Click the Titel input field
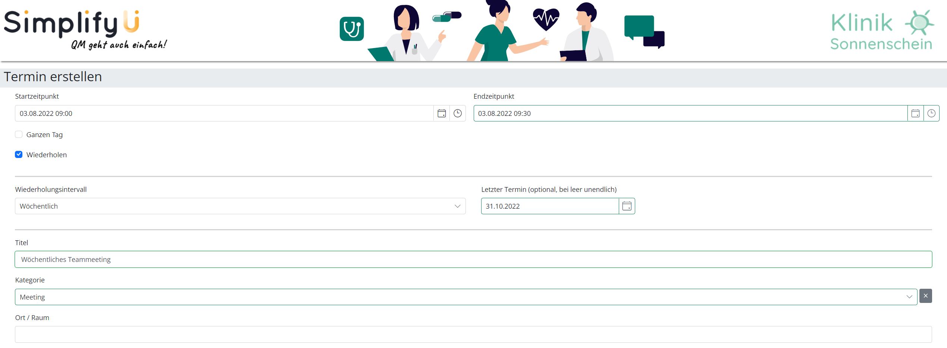 (473, 259)
